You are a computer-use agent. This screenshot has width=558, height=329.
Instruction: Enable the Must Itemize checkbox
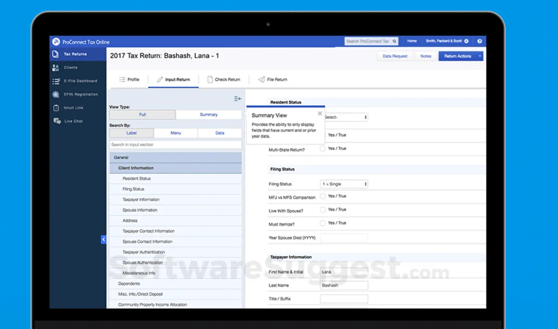[323, 223]
